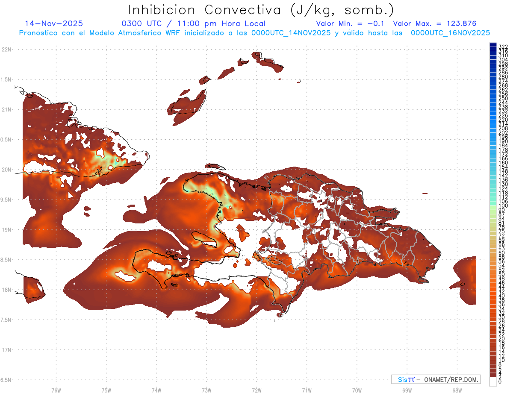Click the '19N' latitude label

(x=6, y=230)
